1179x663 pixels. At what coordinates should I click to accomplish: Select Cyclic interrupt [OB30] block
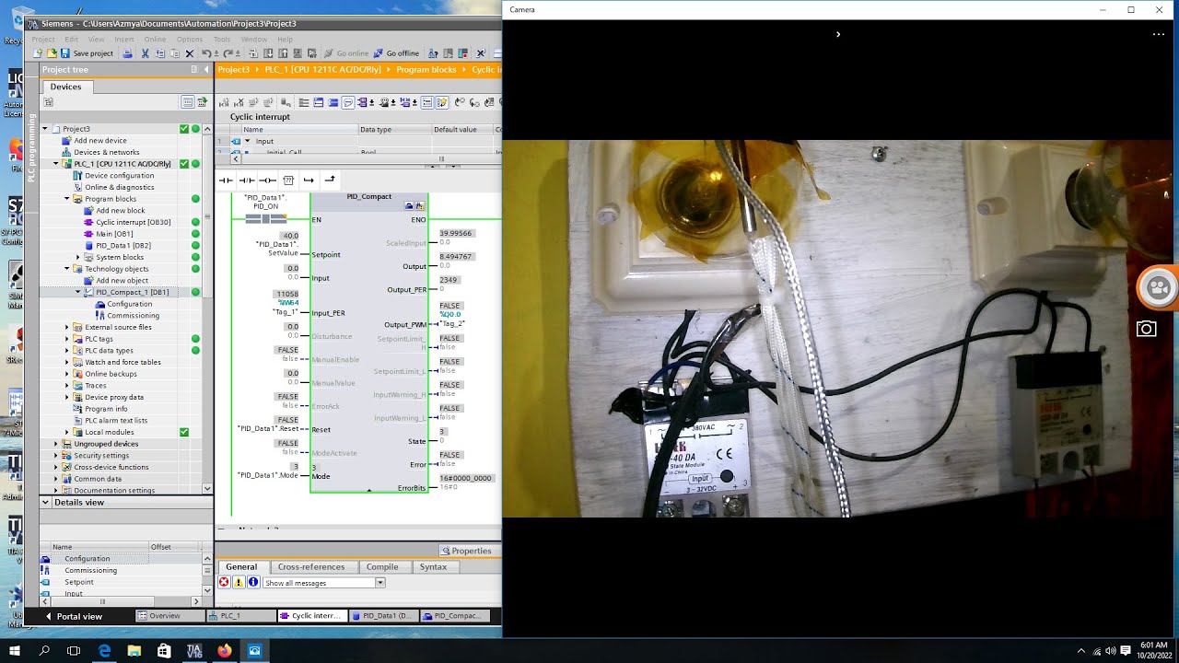[133, 222]
